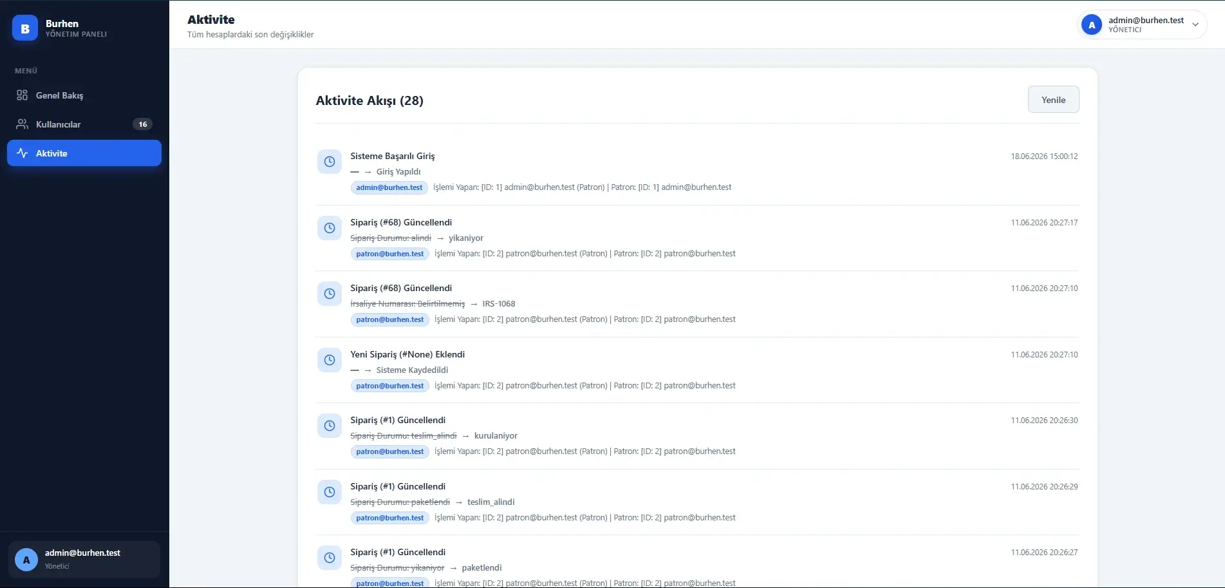The width and height of the screenshot is (1225, 588).
Task: Click timestamp 18.06.2026 15:00:12
Action: coord(1044,156)
